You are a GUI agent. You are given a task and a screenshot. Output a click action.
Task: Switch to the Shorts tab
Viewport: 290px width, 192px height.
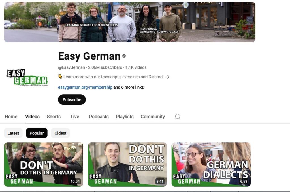[x=54, y=116]
